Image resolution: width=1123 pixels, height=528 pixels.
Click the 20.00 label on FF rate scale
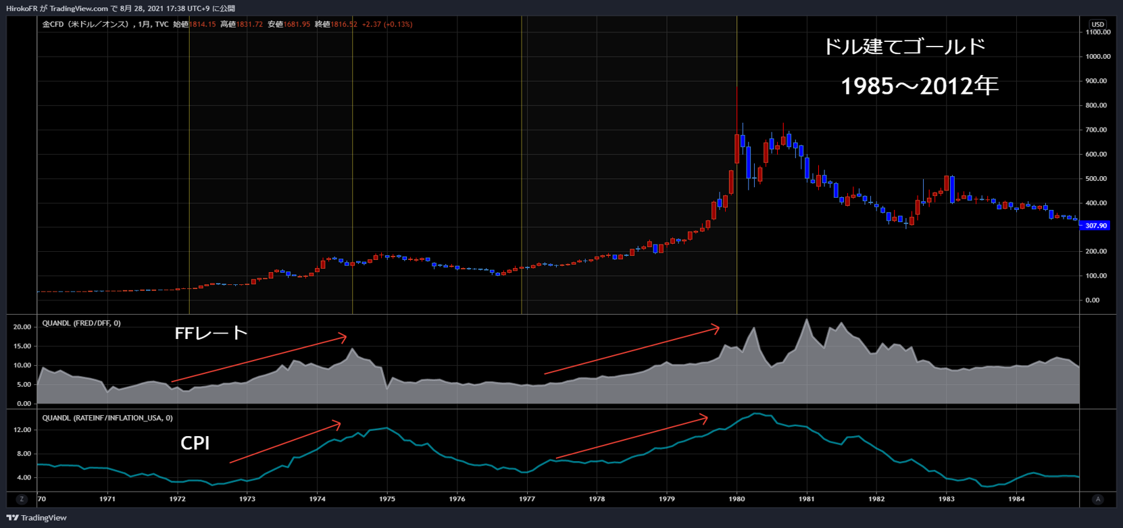tap(22, 327)
